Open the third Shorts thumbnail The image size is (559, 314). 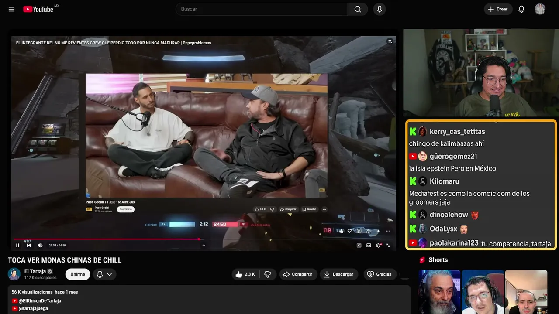coord(526,292)
